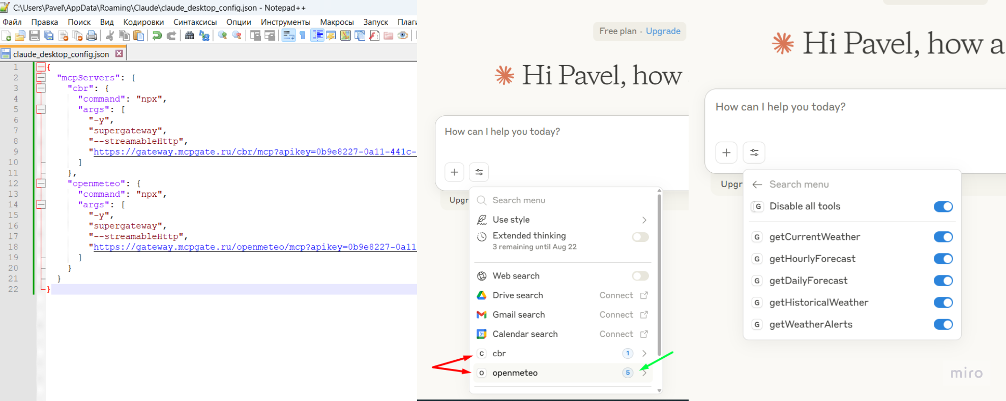Click the Close document toolbar icon

[x=64, y=36]
